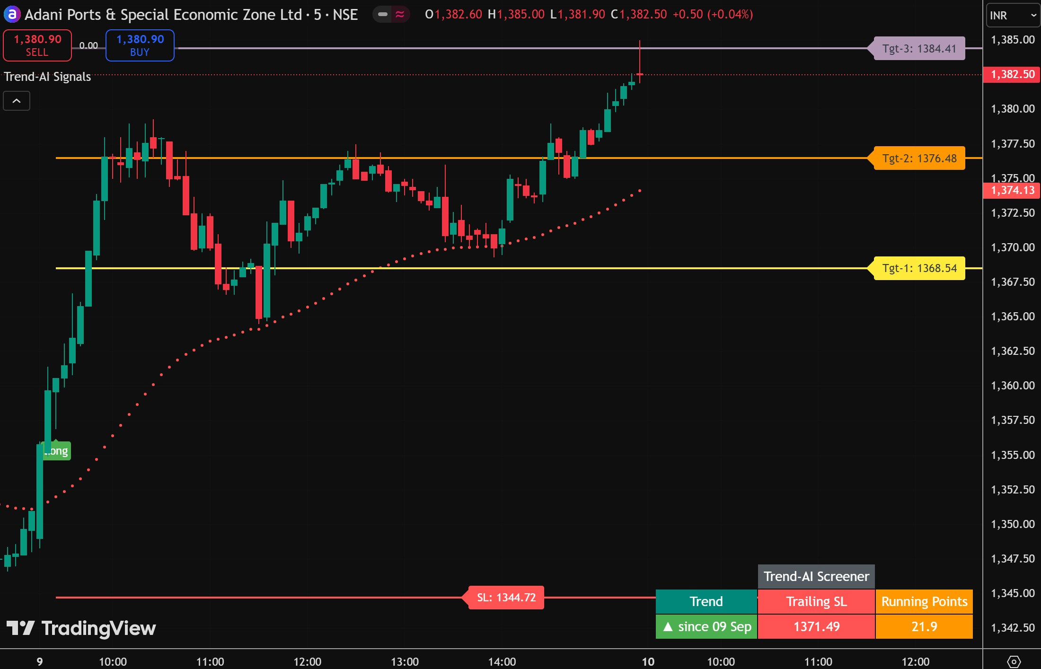Select the yellow Tgt-1: 1368.54 label
1041x669 pixels.
click(919, 268)
